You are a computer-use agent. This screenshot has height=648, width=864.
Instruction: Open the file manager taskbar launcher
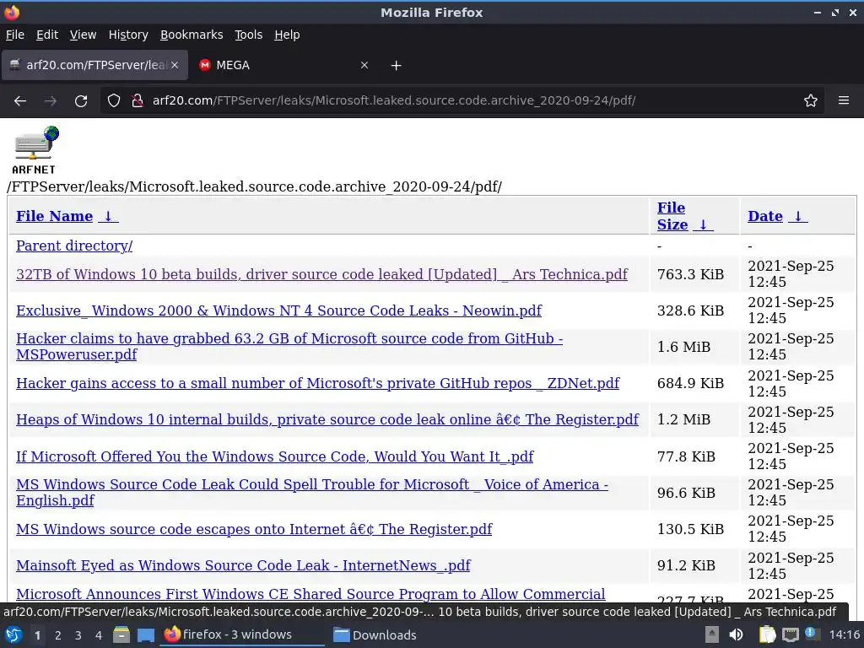121,634
